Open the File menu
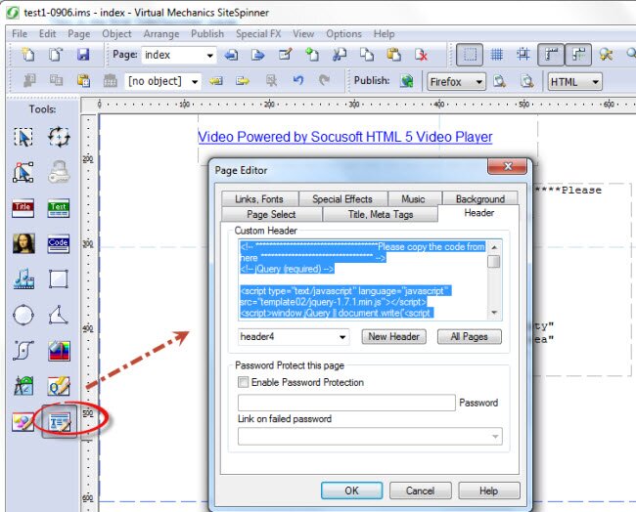This screenshot has height=512, width=636. click(20, 33)
